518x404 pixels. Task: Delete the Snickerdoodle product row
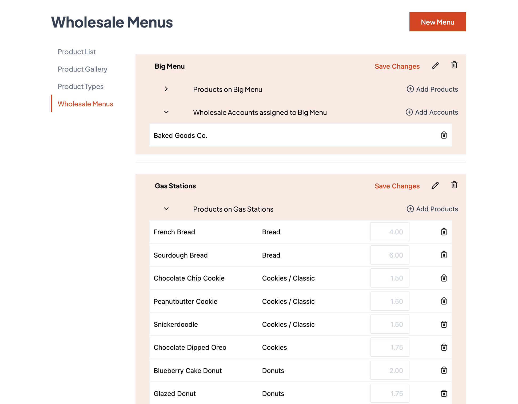[x=444, y=324]
